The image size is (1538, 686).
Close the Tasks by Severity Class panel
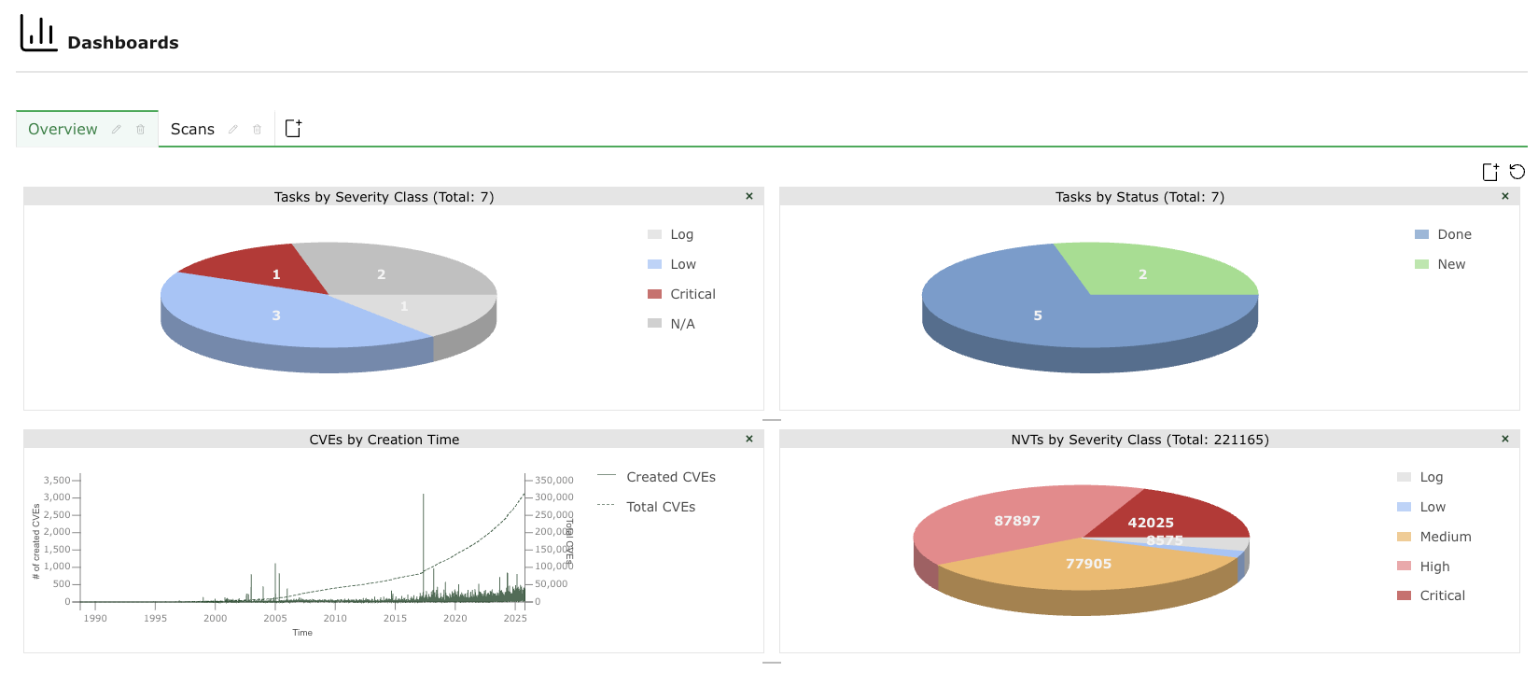click(x=749, y=197)
